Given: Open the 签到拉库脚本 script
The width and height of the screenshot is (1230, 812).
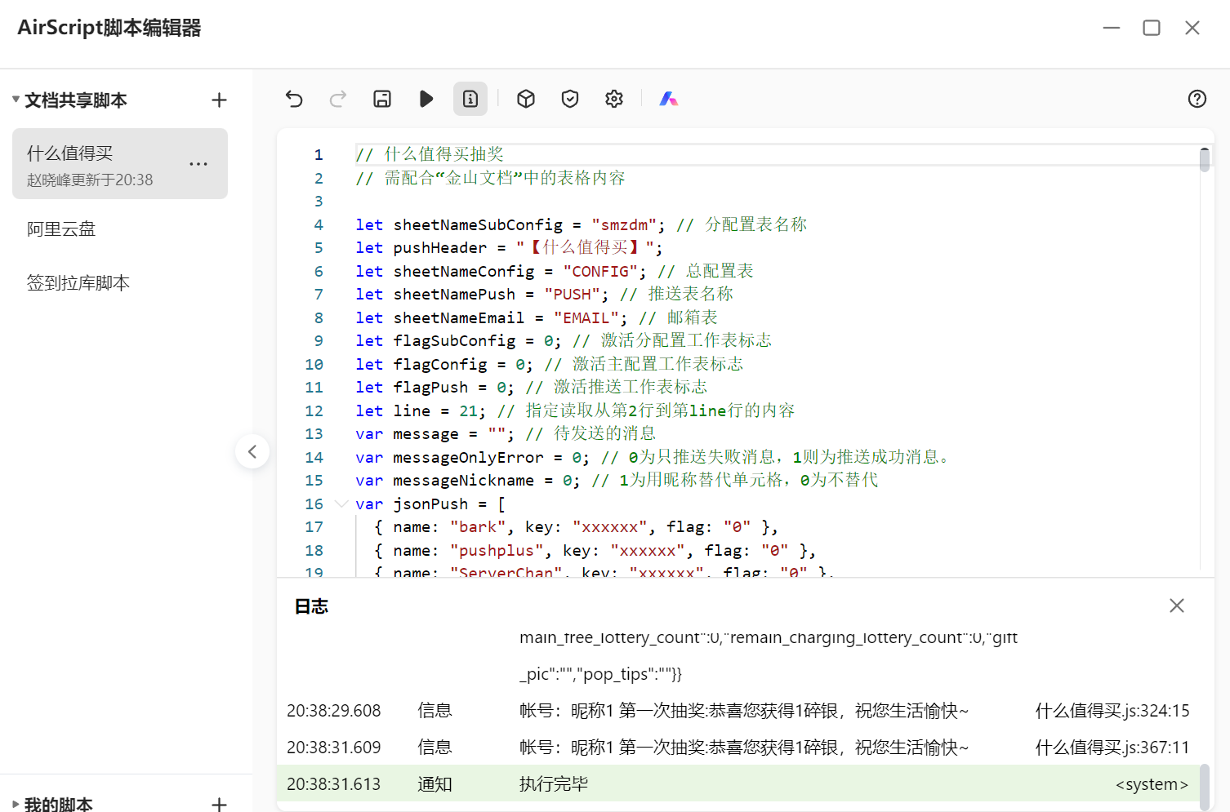Looking at the screenshot, I should 78,283.
